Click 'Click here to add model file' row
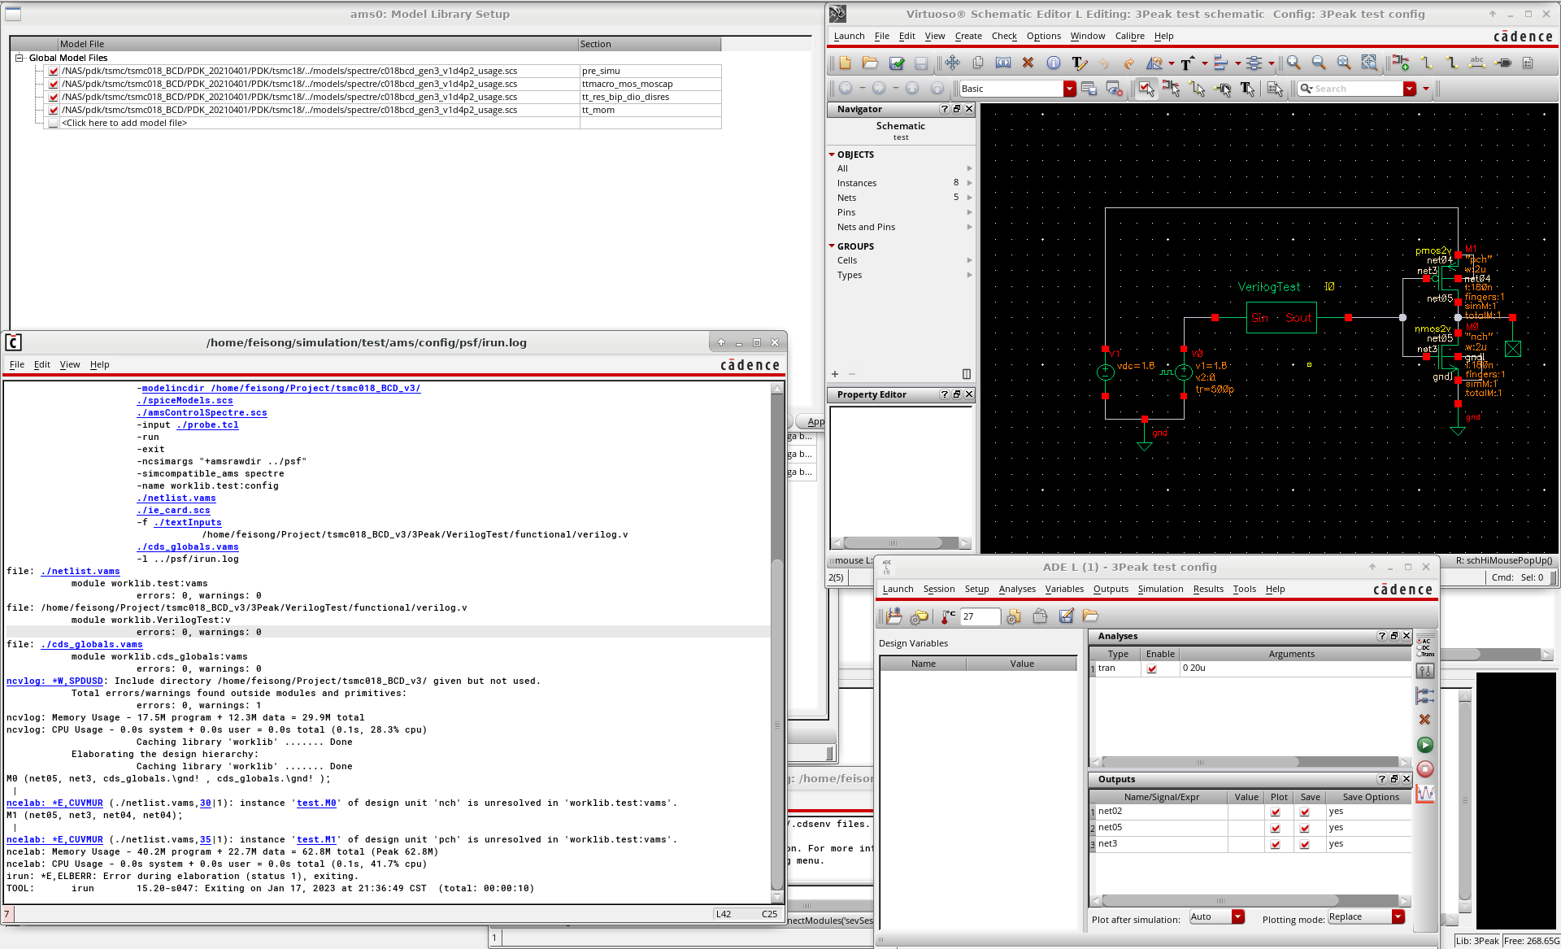Screen dimensions: 1561x949 (382, 124)
